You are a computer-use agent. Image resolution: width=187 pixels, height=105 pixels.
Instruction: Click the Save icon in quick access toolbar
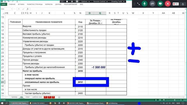point(5,1)
